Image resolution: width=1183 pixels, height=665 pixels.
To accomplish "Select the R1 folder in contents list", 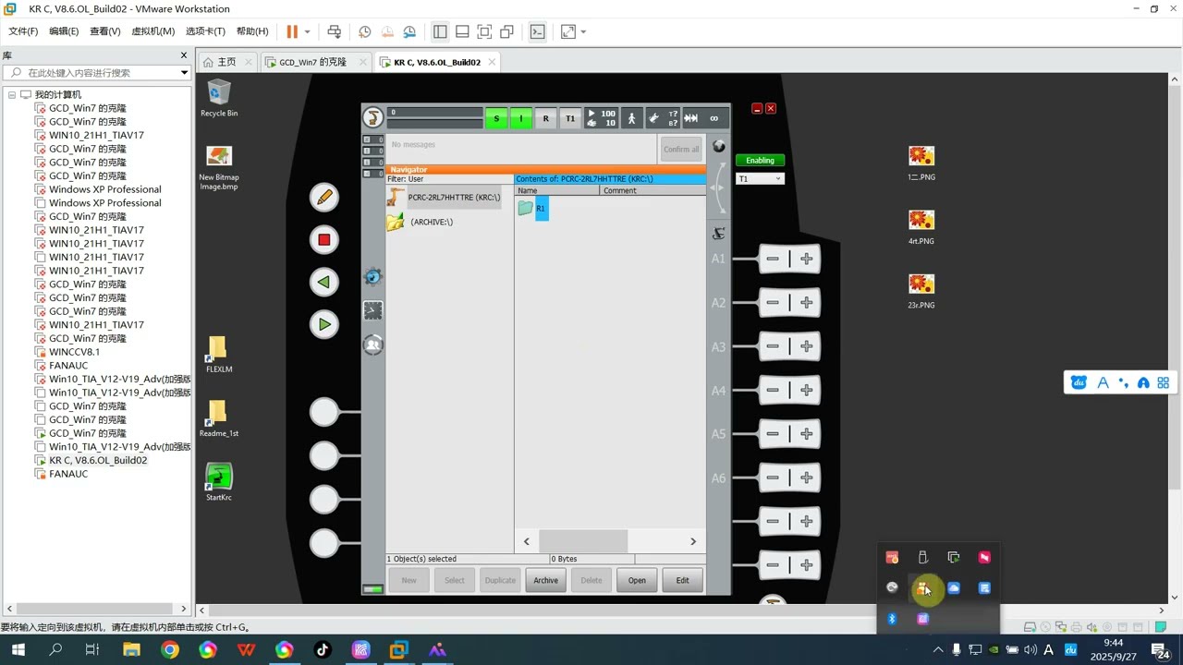I will [533, 209].
